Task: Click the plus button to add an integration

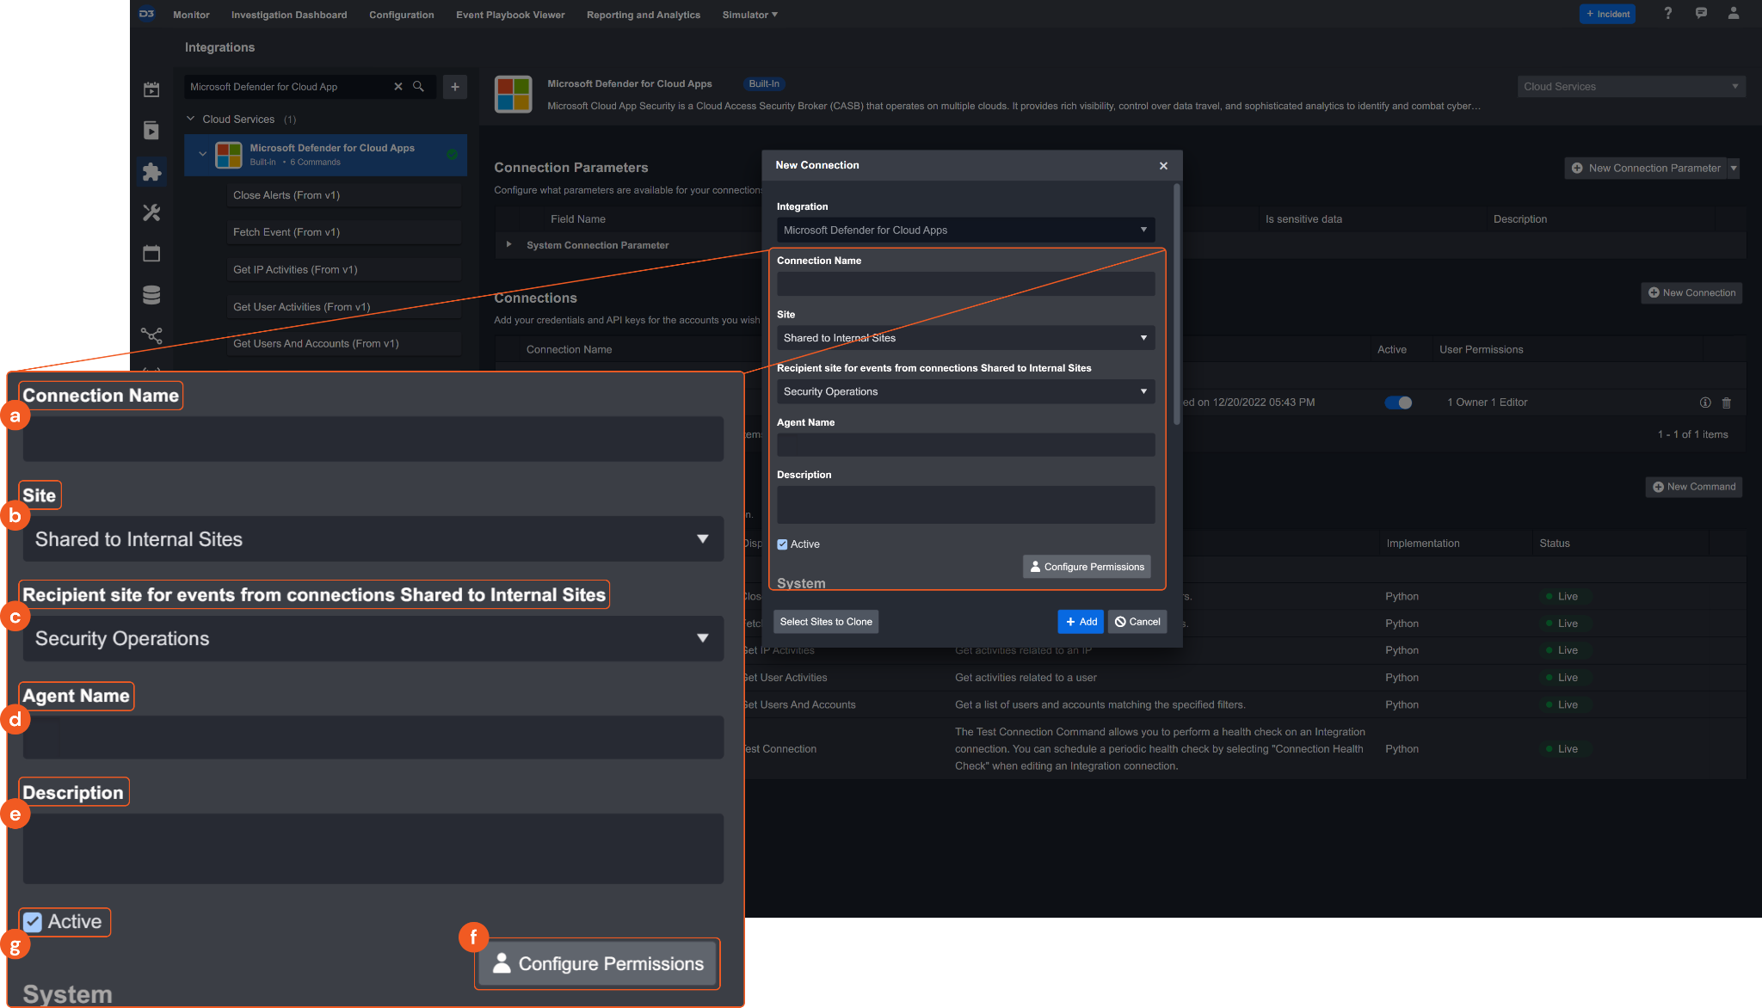Action: point(455,87)
